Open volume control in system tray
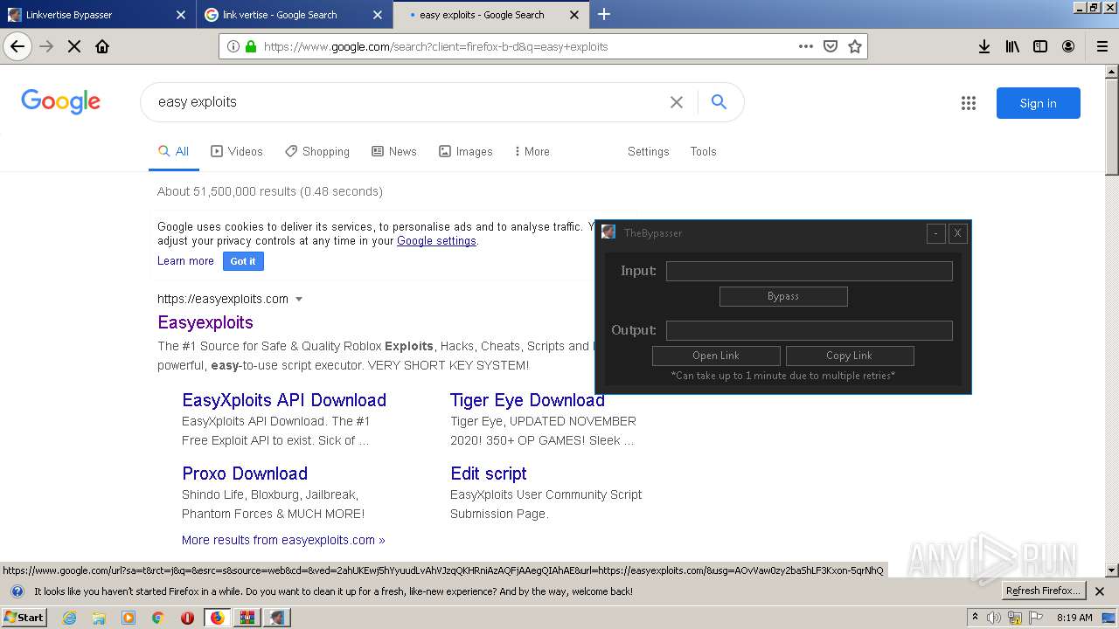 pos(994,618)
